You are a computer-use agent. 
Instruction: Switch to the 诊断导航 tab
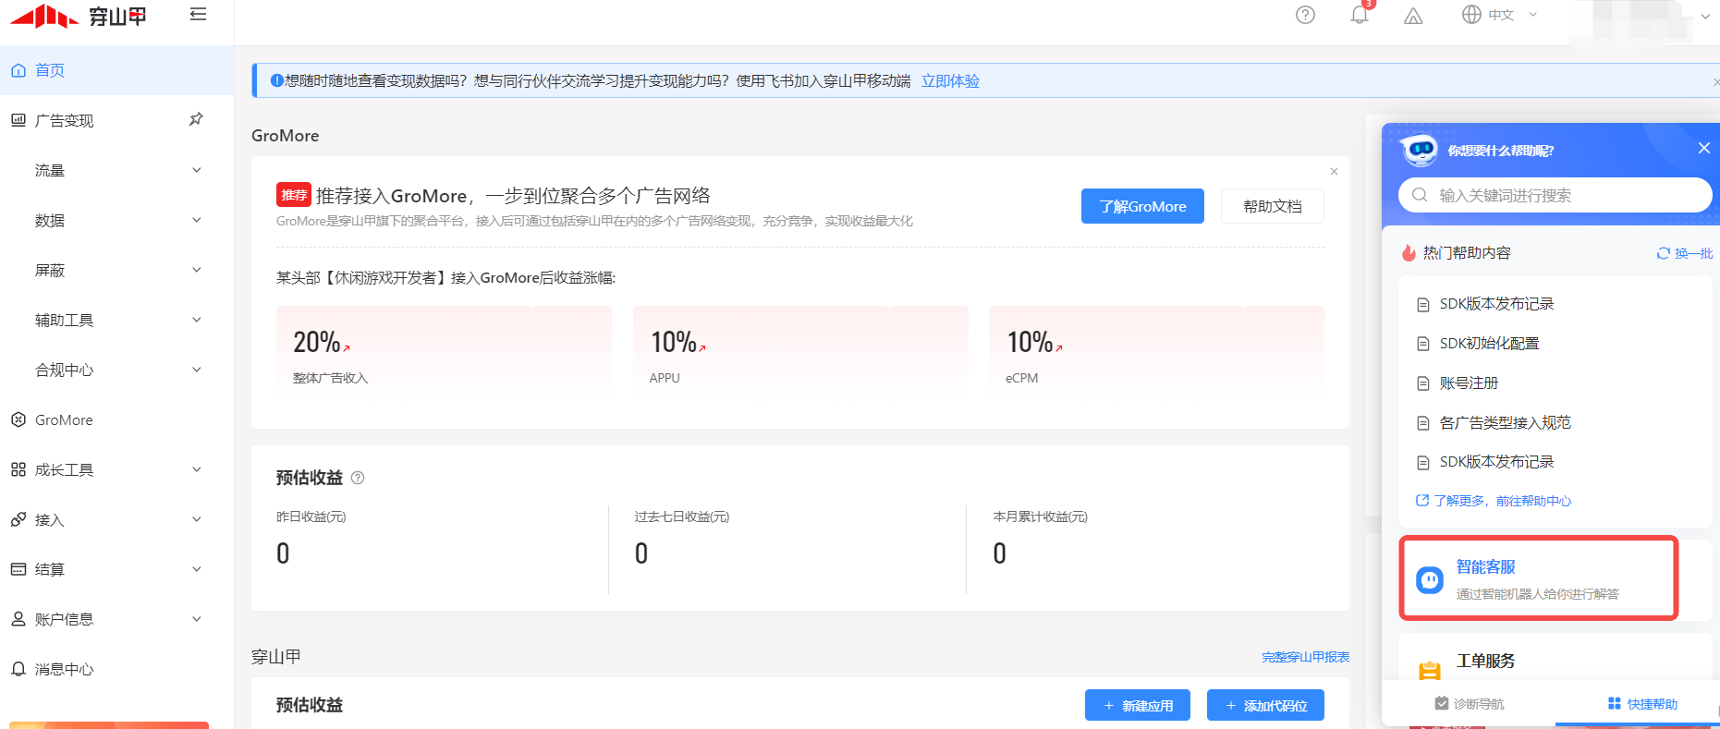(1470, 704)
